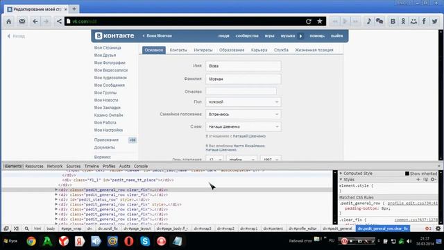Open the Resources panel tab
This screenshot has height=250, width=444.
(x=34, y=166)
